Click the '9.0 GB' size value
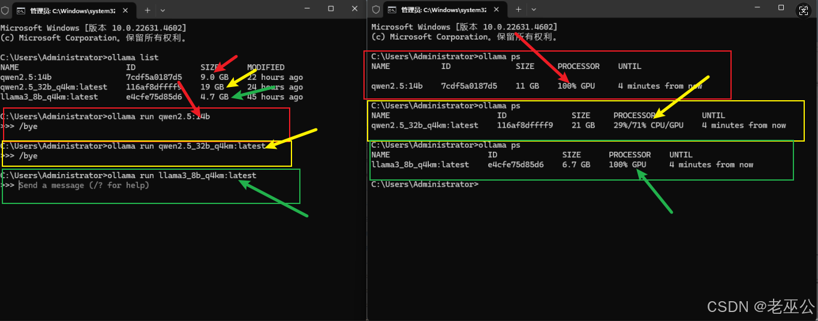Viewport: 818px width, 321px height. pyautogui.click(x=215, y=77)
